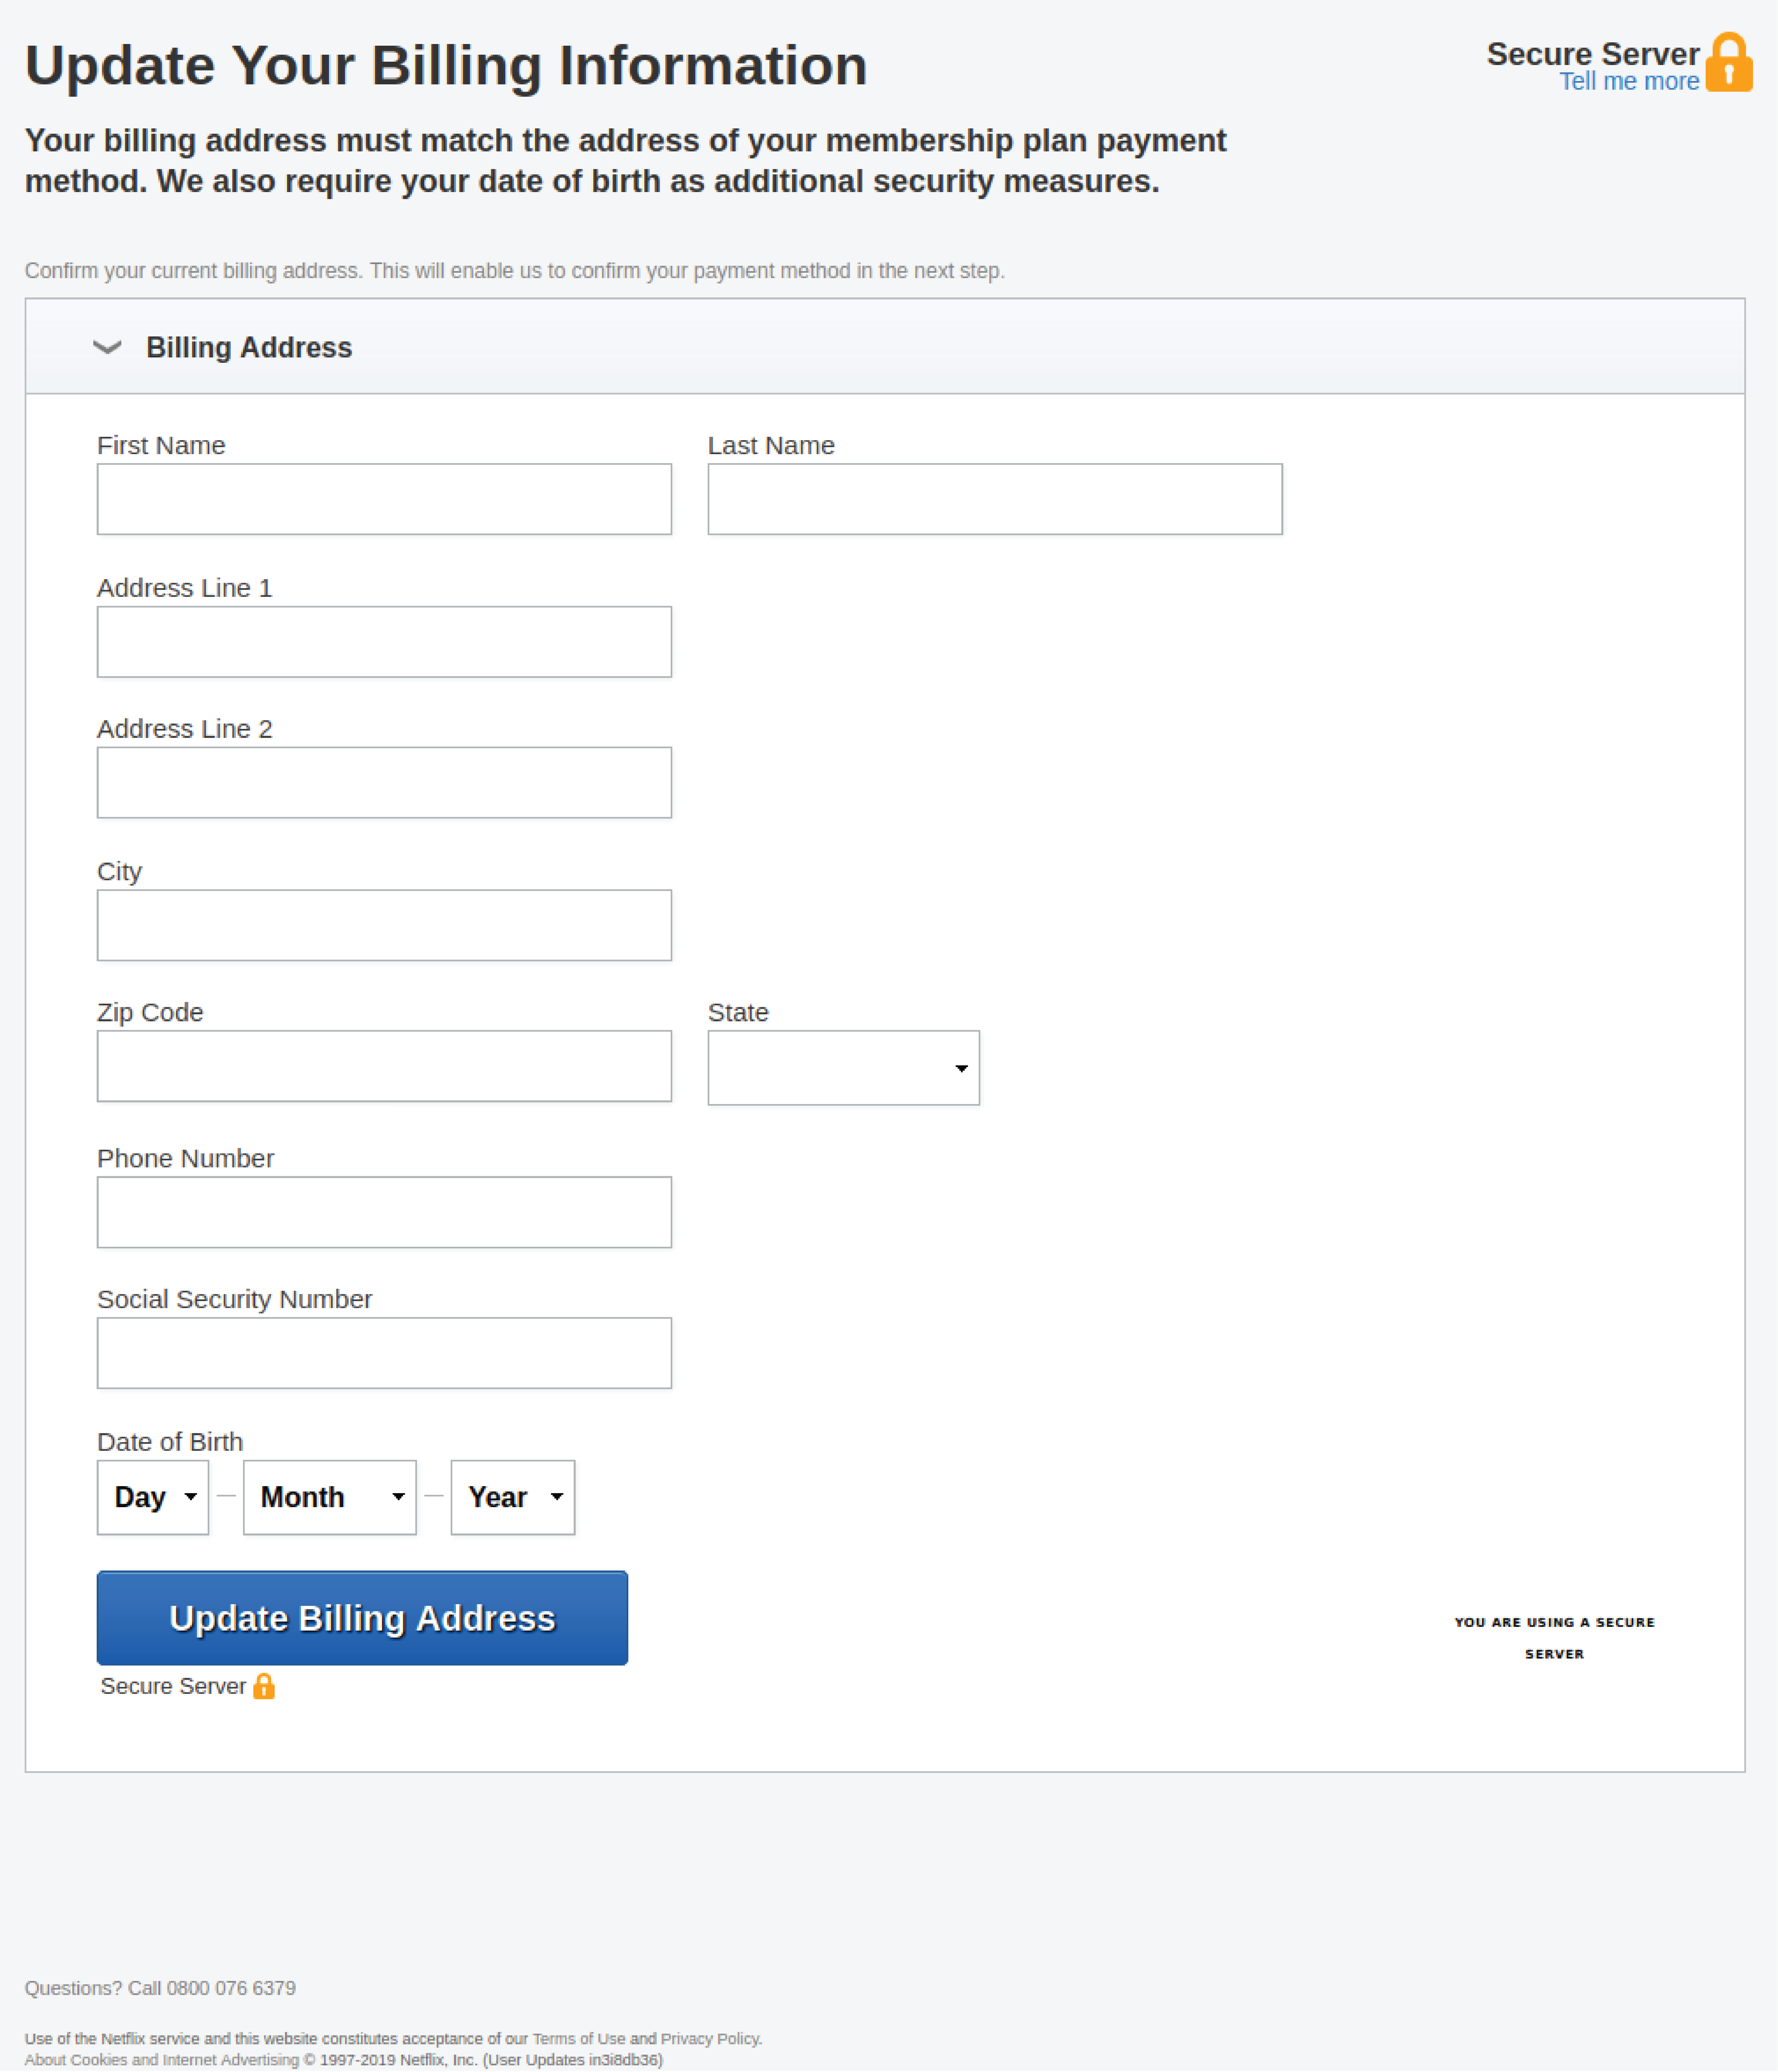Click the Billing Address section expander chevron
The image size is (1778, 2072).
109,347
